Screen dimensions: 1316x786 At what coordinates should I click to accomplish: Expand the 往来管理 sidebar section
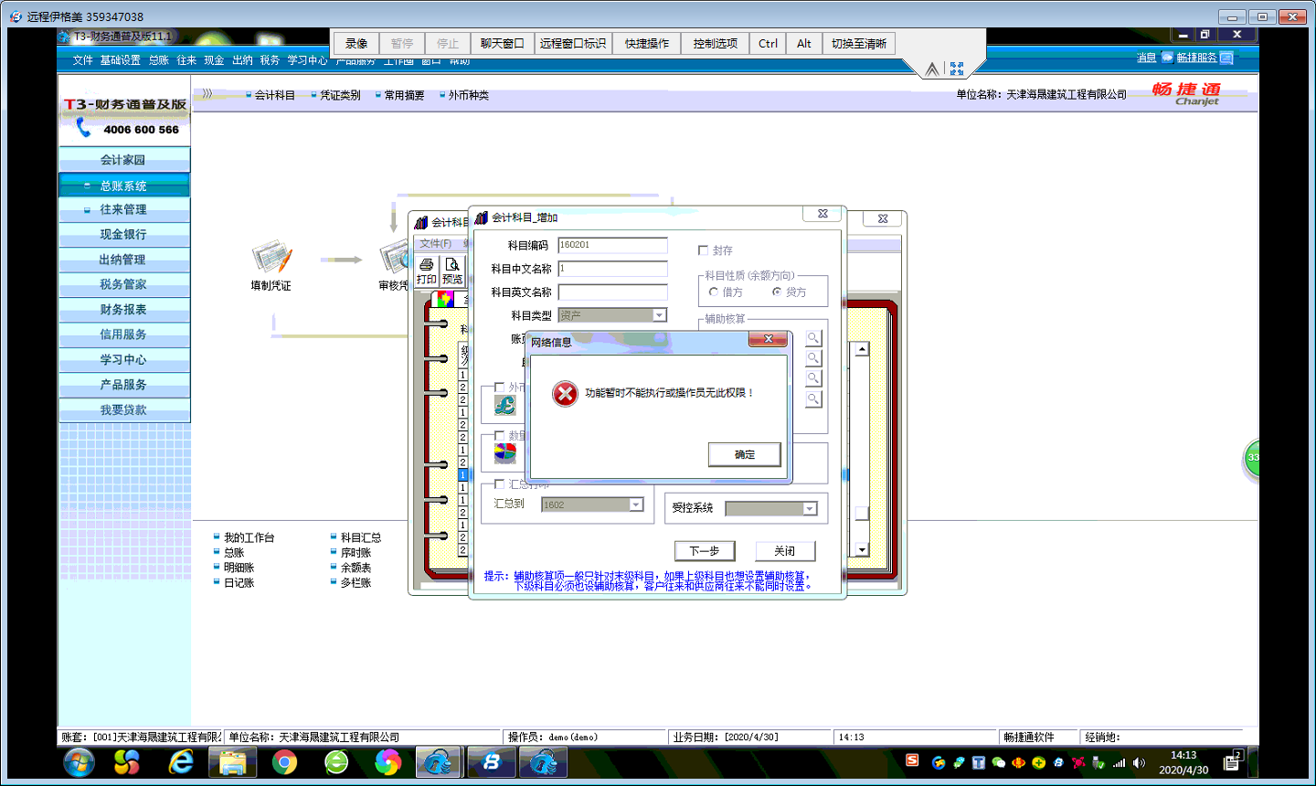click(x=123, y=209)
